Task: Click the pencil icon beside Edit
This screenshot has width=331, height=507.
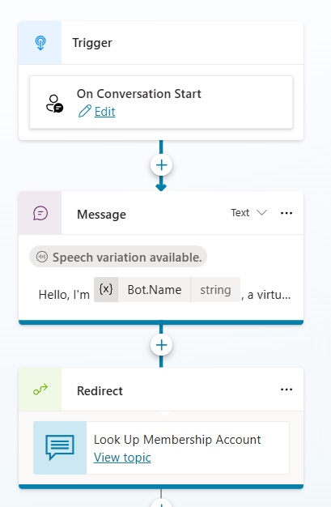Action: point(85,111)
